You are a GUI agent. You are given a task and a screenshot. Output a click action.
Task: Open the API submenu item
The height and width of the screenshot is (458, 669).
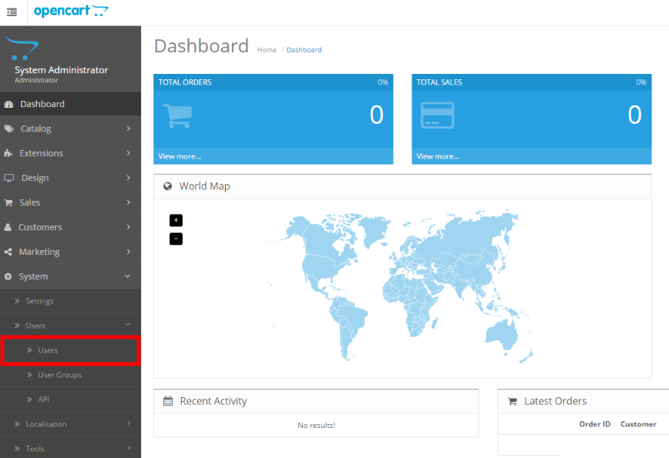coord(70,399)
